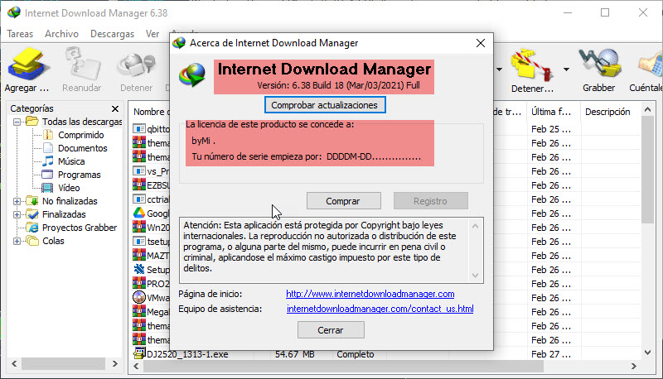Open the Descargas menu
The width and height of the screenshot is (663, 379).
click(x=112, y=34)
